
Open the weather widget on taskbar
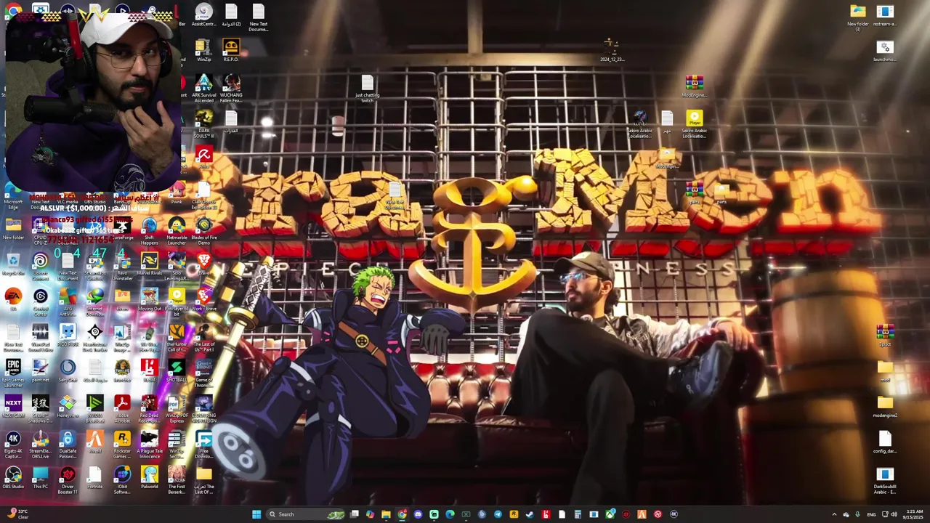click(17, 514)
